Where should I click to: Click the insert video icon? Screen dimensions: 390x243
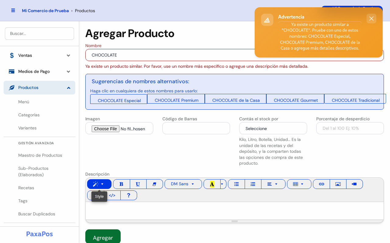tap(354, 184)
